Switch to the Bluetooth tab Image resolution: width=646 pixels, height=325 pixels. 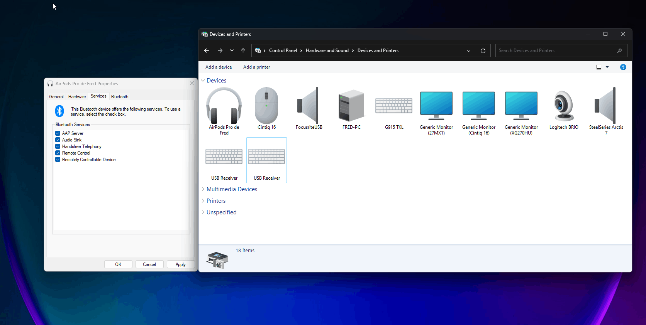[x=120, y=97]
